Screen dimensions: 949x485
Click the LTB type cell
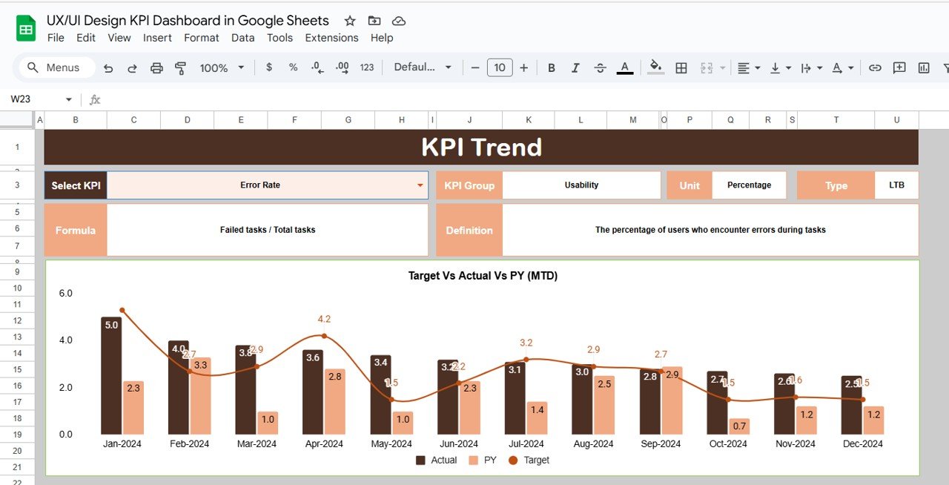coord(896,185)
